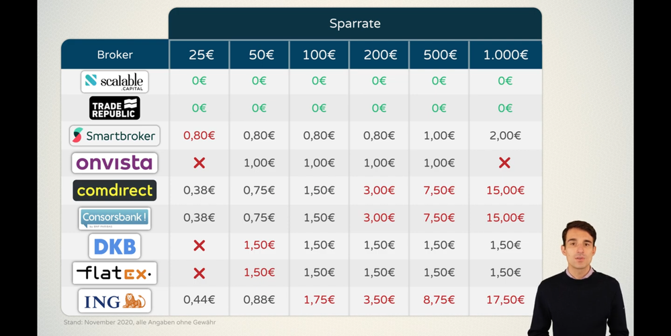Image resolution: width=671 pixels, height=336 pixels.
Task: Click the Scalable Capital logo
Action: 114,81
